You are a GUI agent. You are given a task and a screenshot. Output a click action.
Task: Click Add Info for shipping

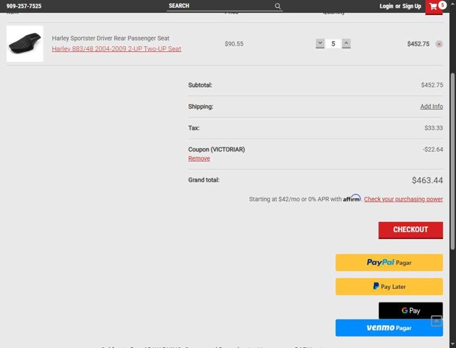pyautogui.click(x=432, y=107)
